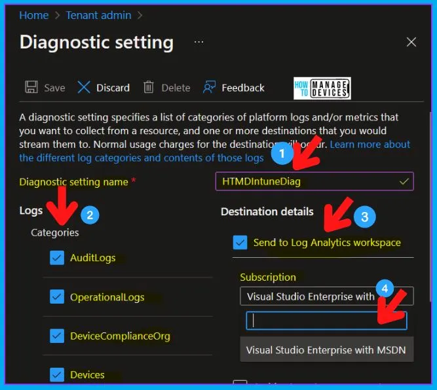This screenshot has height=390, width=437.
Task: Open the ellipsis more options menu
Action: pos(199,42)
